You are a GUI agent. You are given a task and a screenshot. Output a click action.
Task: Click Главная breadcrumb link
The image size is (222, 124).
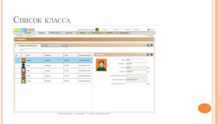tap(20, 36)
